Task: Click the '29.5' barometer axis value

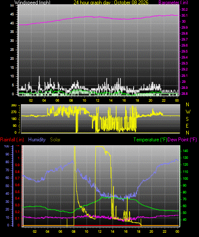Action: coord(184,51)
